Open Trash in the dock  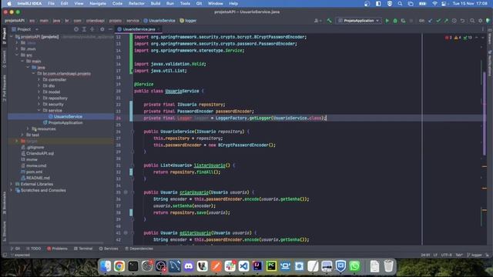click(388, 266)
